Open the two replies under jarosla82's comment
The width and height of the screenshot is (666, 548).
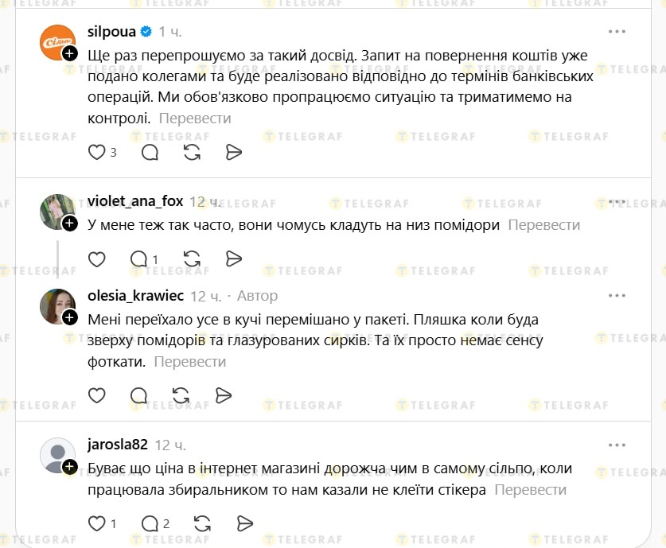tap(150, 523)
